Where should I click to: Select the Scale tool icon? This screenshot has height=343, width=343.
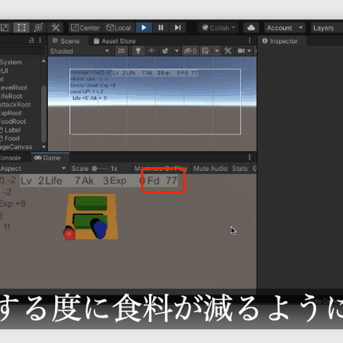[4, 28]
